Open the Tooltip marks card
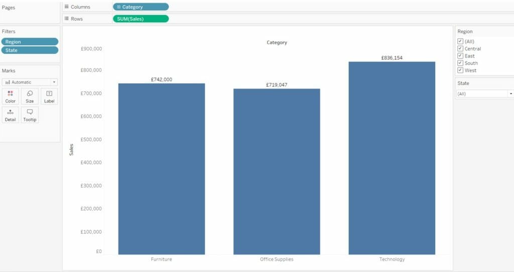 tap(30, 115)
